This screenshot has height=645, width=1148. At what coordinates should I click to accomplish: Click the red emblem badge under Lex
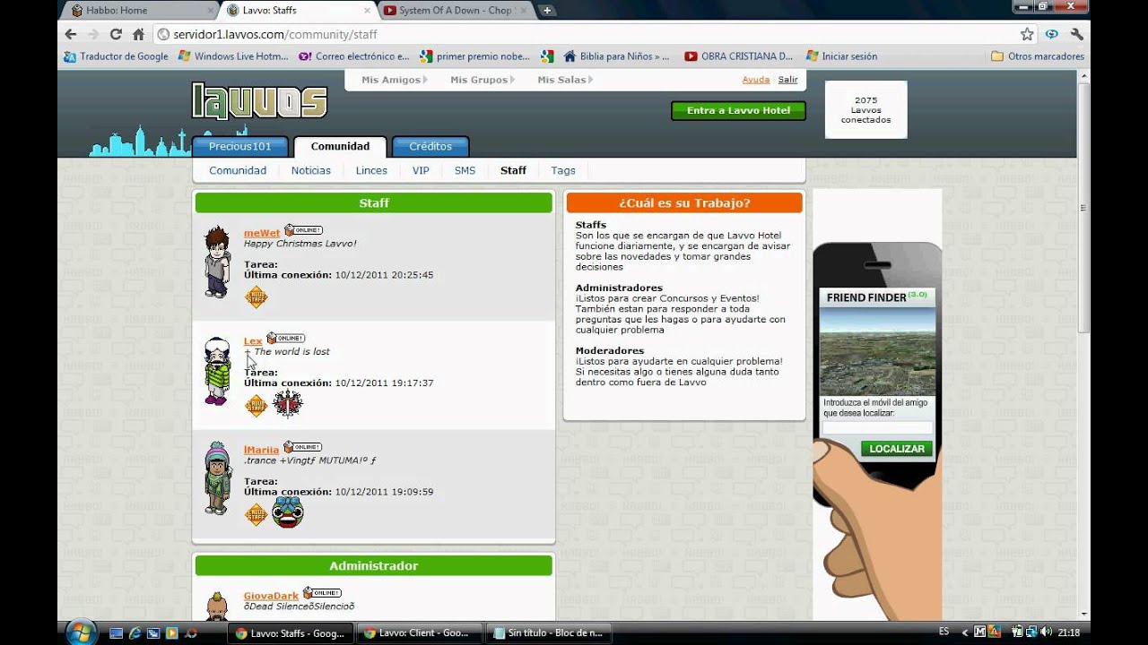tap(288, 404)
